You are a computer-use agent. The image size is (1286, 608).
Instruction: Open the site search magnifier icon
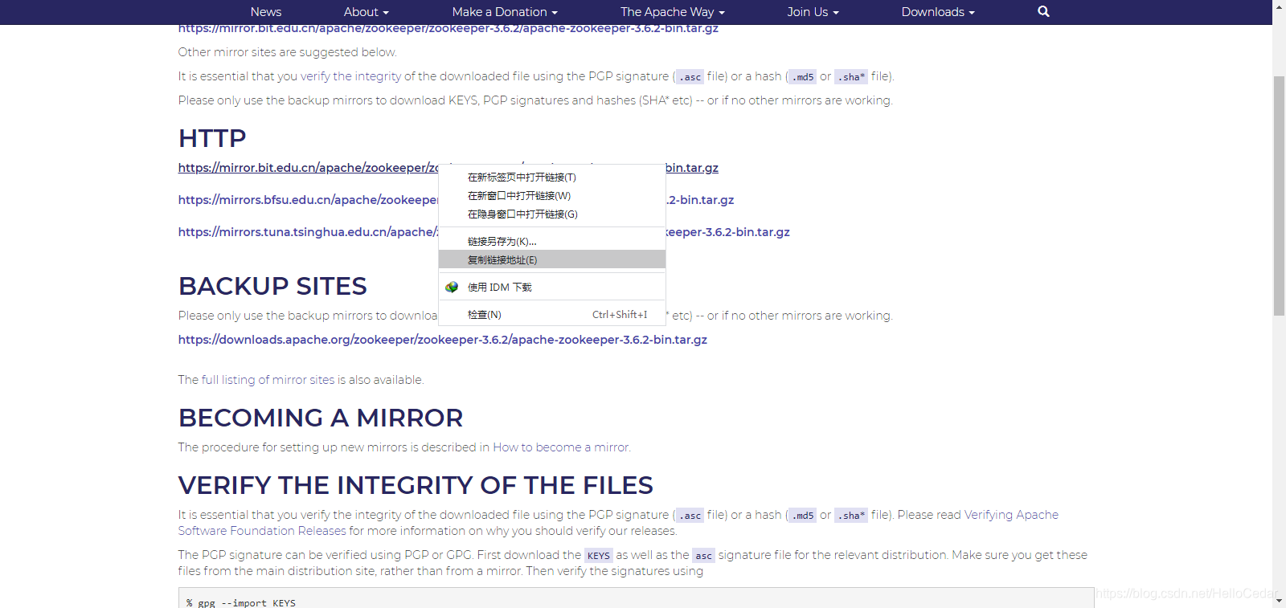coord(1043,11)
